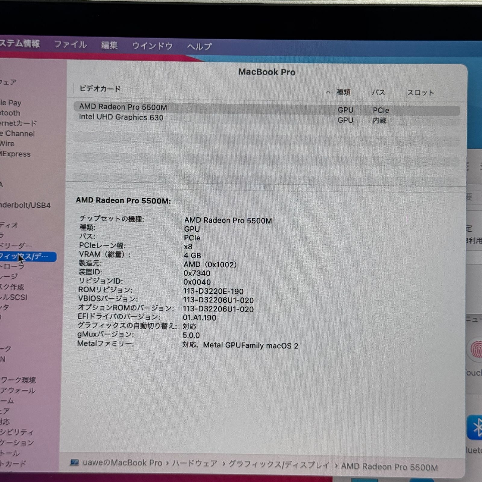Click the EFIドライバ version 01.A1.190

[199, 318]
